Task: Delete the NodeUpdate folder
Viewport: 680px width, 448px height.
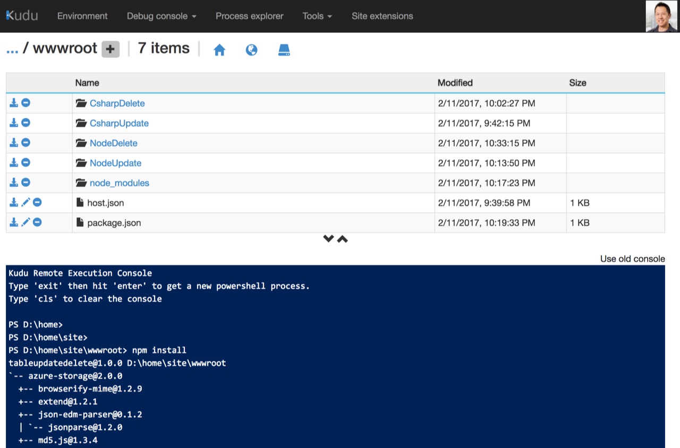Action: click(25, 162)
